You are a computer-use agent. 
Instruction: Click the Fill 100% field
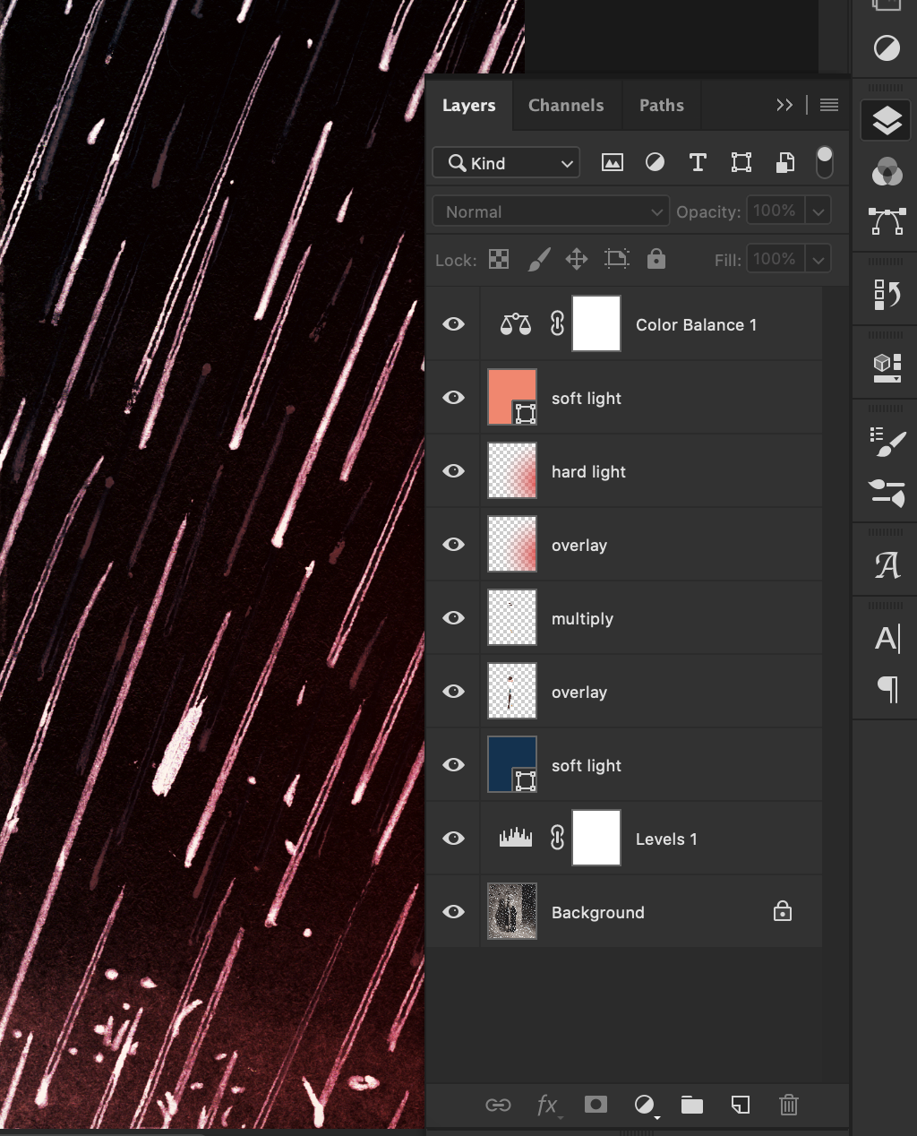776,260
